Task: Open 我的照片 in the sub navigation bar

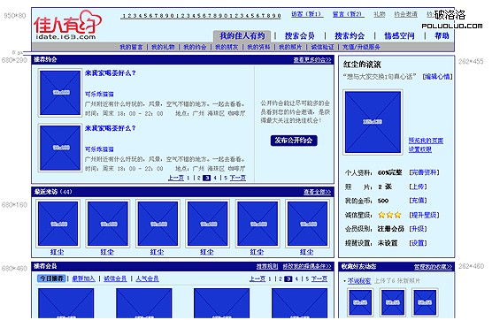Action: tap(290, 47)
